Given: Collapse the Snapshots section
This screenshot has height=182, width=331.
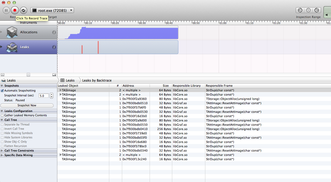Looking at the screenshot, I should (x=2, y=86).
